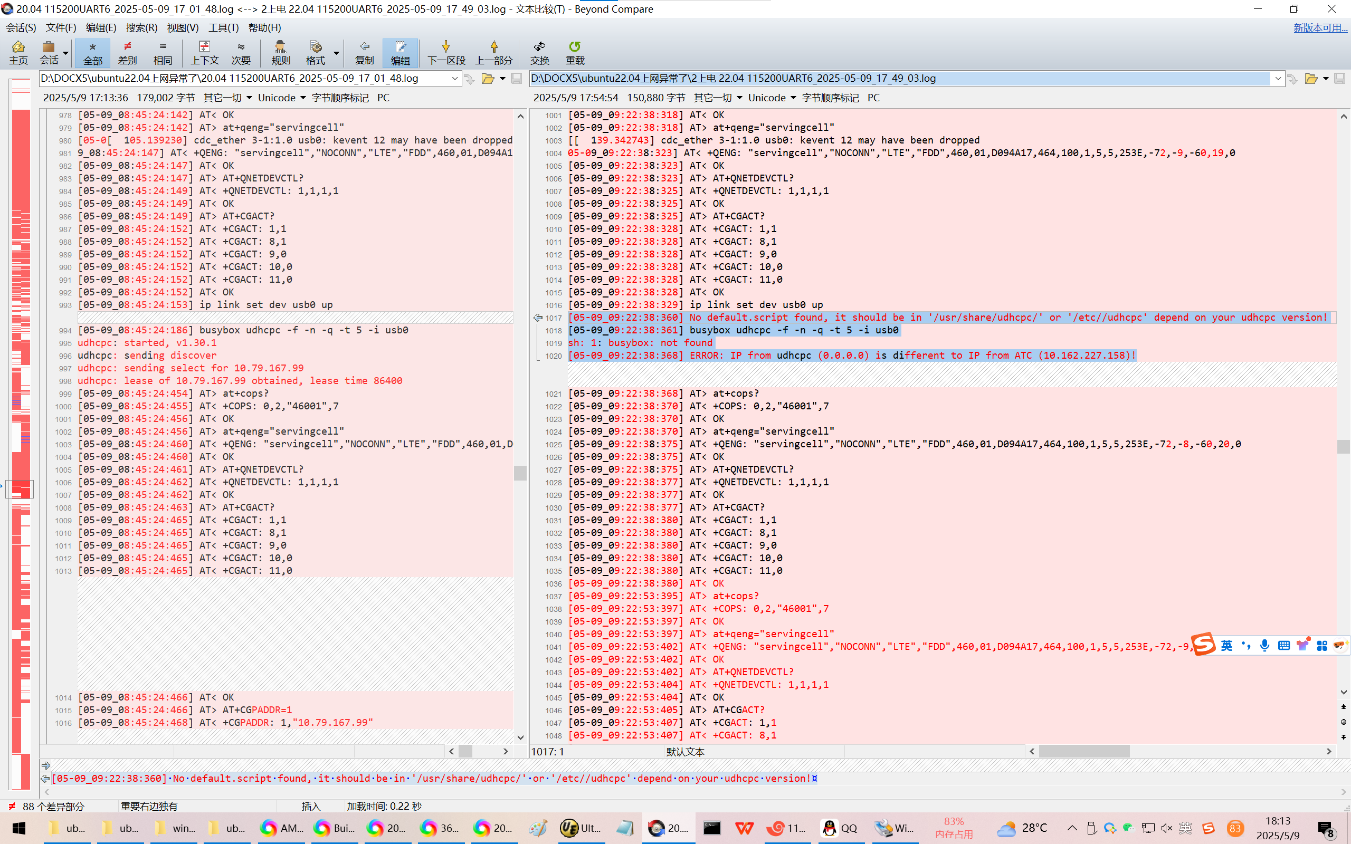Jump to Next Section (下一区段)

[x=446, y=52]
